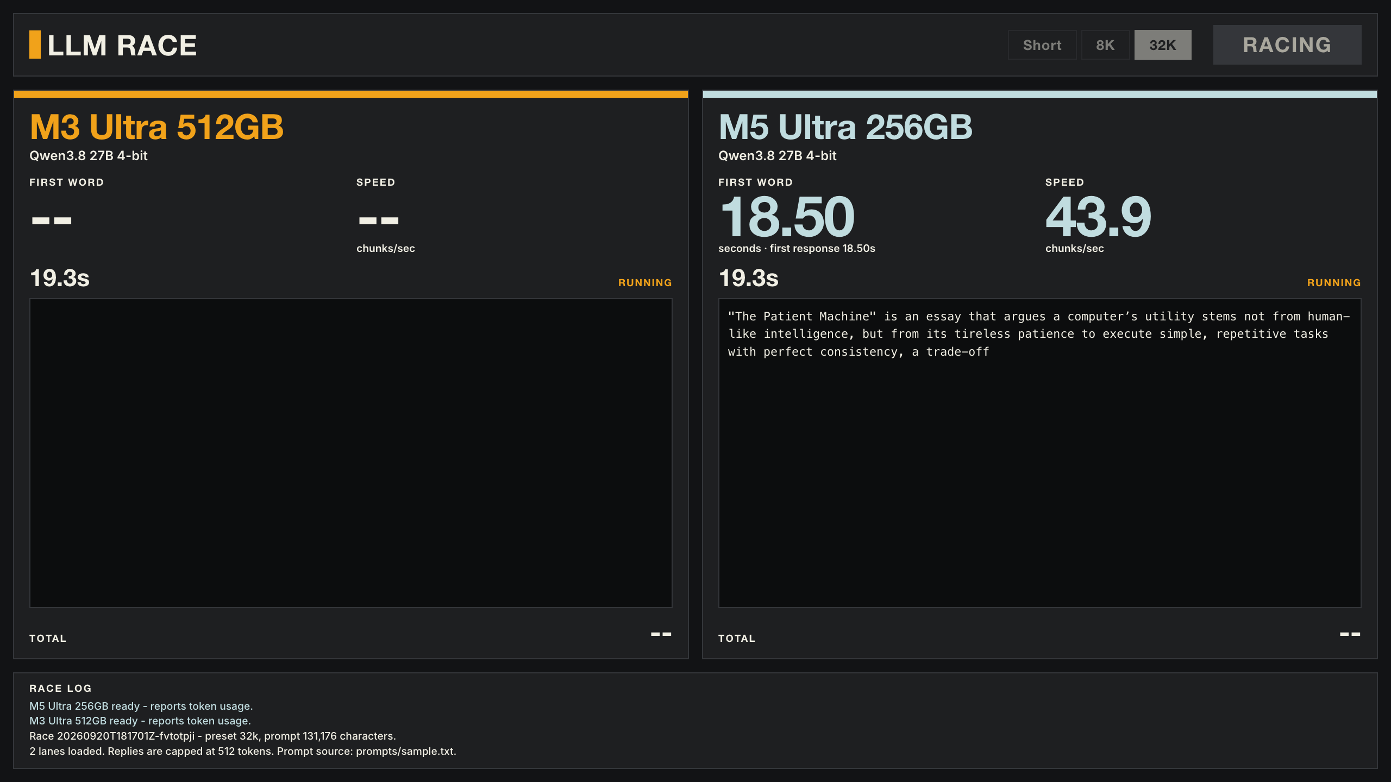Screen dimensions: 1391x782
Task: Click log line 'Race 20260920T181701Z-fvtotpji'
Action: pyautogui.click(x=212, y=736)
